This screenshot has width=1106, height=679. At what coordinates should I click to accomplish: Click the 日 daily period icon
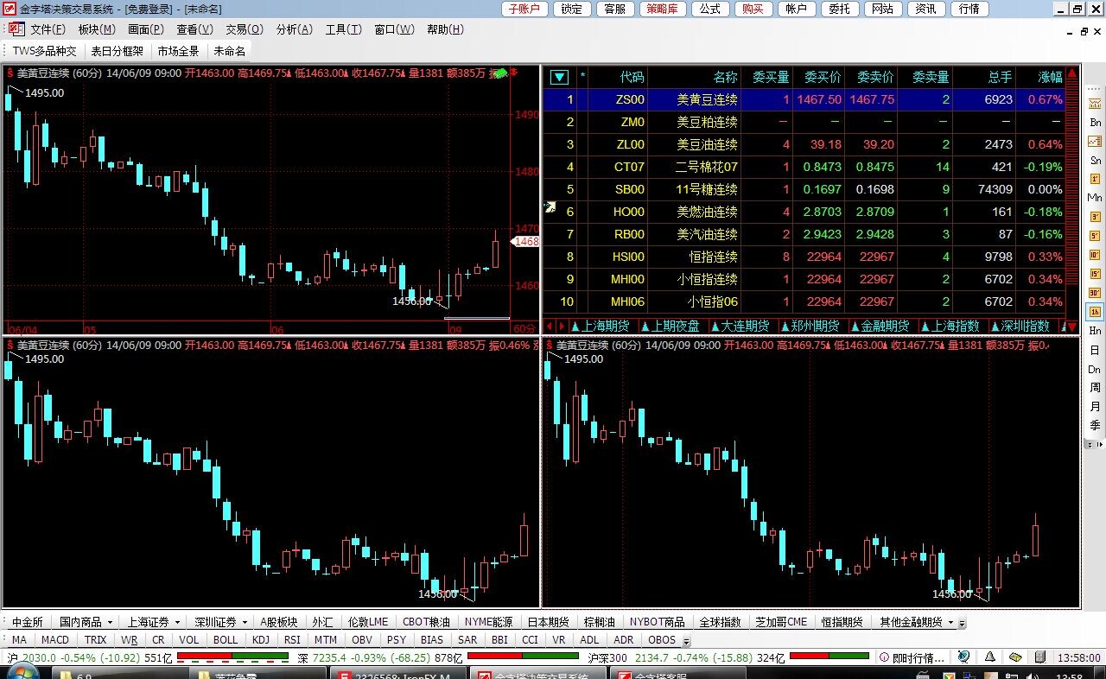coord(1095,350)
